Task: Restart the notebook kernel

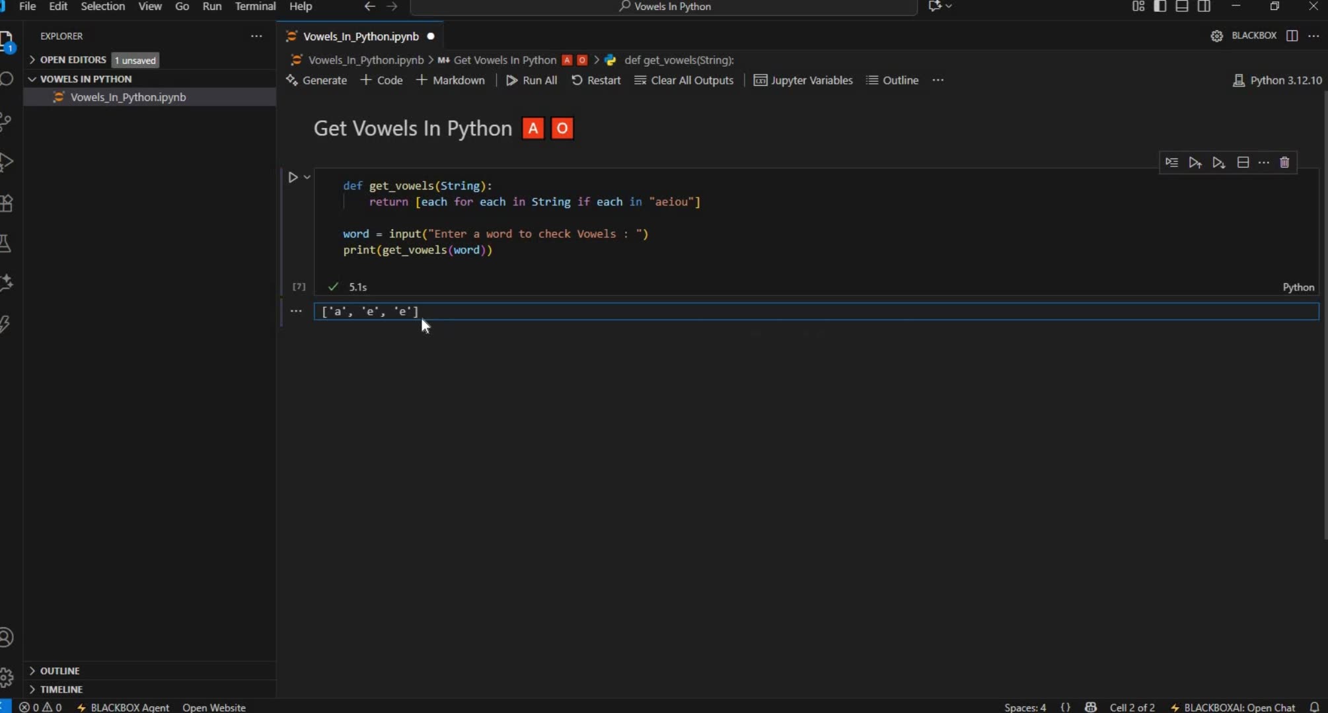Action: point(596,80)
